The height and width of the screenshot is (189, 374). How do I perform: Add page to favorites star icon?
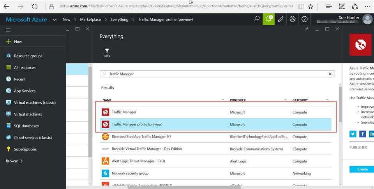click(310, 7)
